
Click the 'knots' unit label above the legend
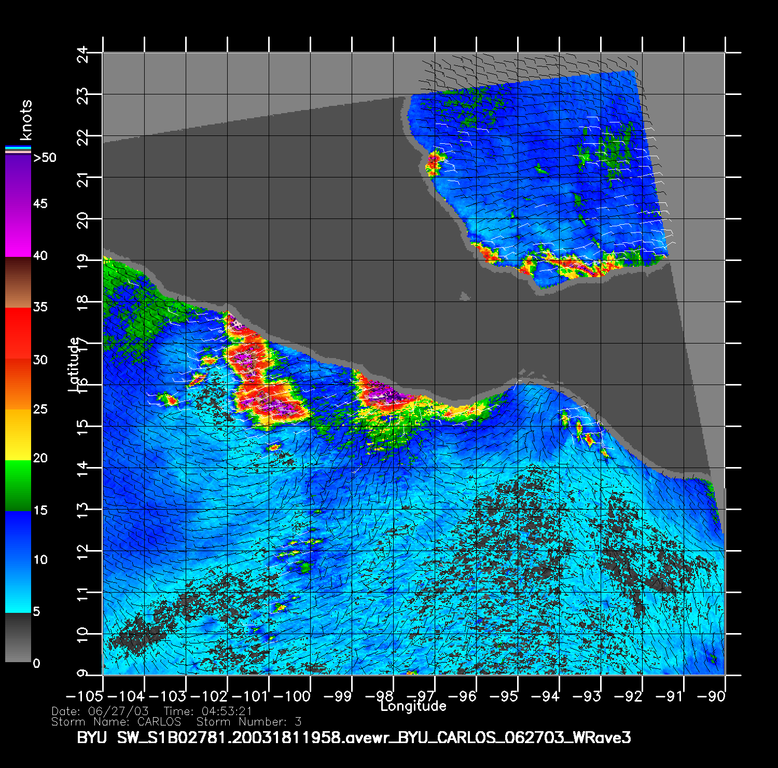tap(26, 120)
